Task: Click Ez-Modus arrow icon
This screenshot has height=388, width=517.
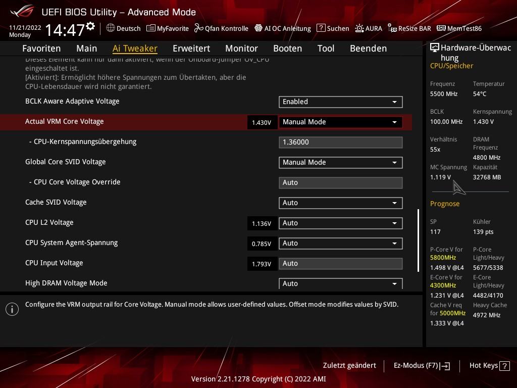Action: click(445, 366)
